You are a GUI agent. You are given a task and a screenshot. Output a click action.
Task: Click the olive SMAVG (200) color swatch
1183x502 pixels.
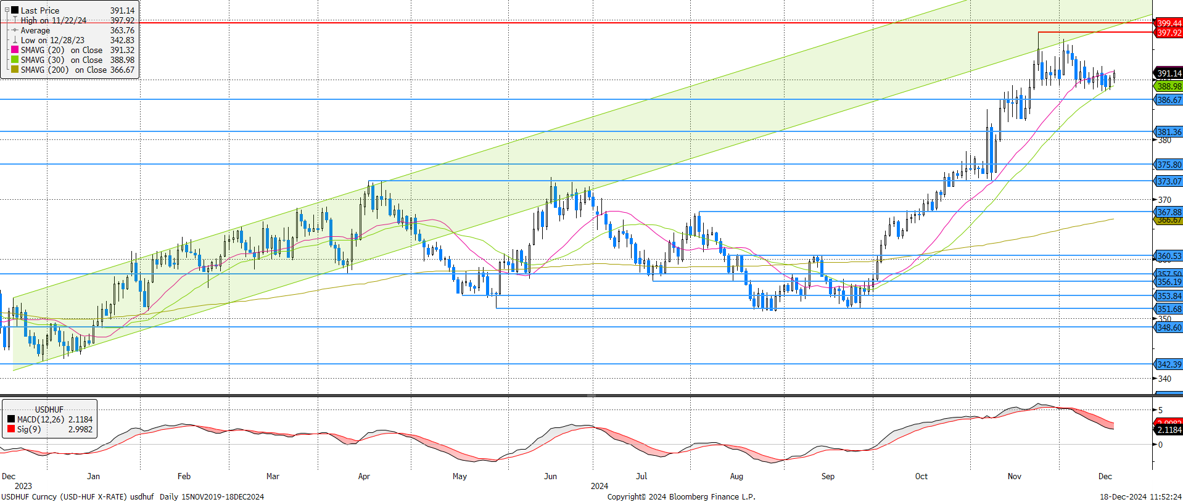15,70
